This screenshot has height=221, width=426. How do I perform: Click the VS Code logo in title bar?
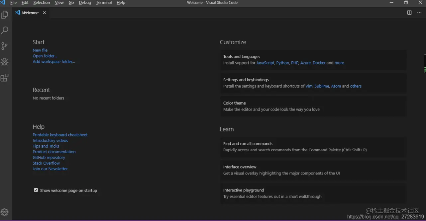(3, 3)
